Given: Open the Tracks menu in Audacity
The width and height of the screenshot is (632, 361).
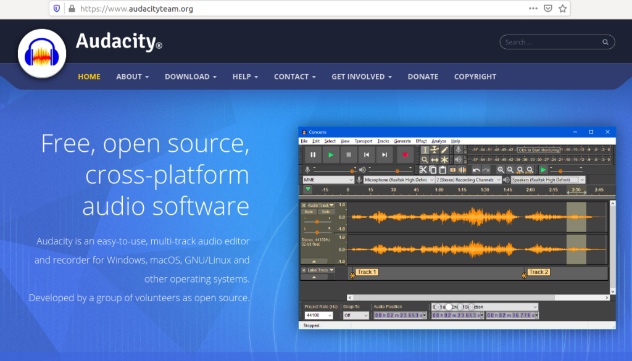Looking at the screenshot, I should pos(383,141).
